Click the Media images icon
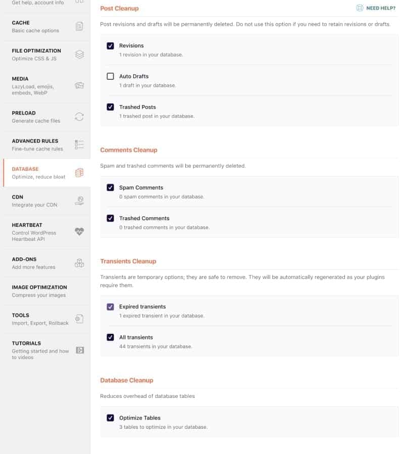The width and height of the screenshot is (404, 454). (x=79, y=86)
